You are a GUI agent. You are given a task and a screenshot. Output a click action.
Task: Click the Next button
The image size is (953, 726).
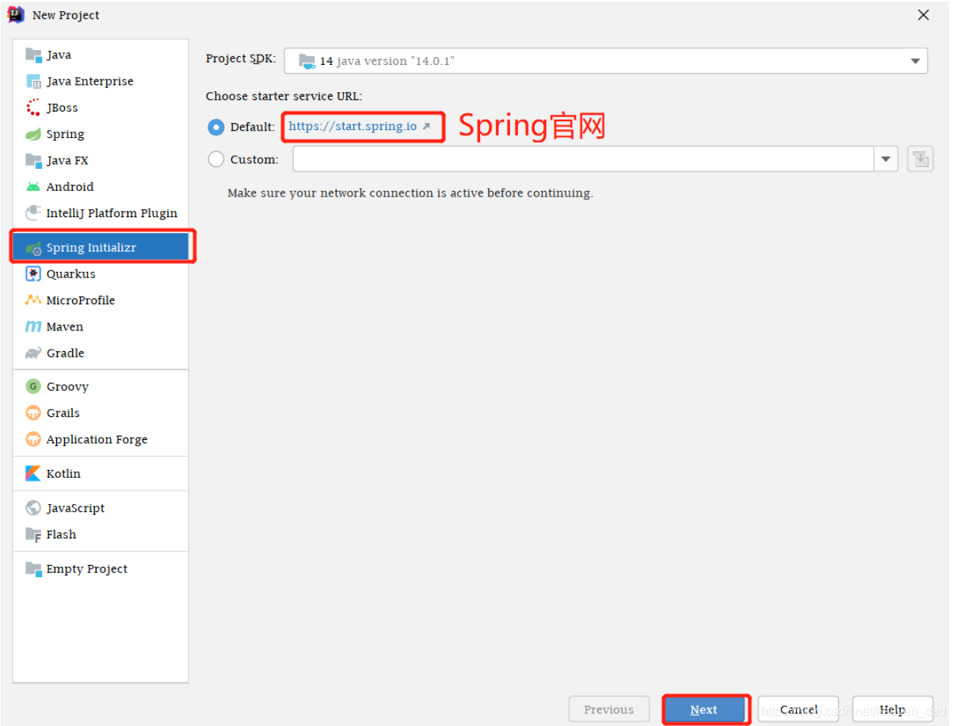703,709
